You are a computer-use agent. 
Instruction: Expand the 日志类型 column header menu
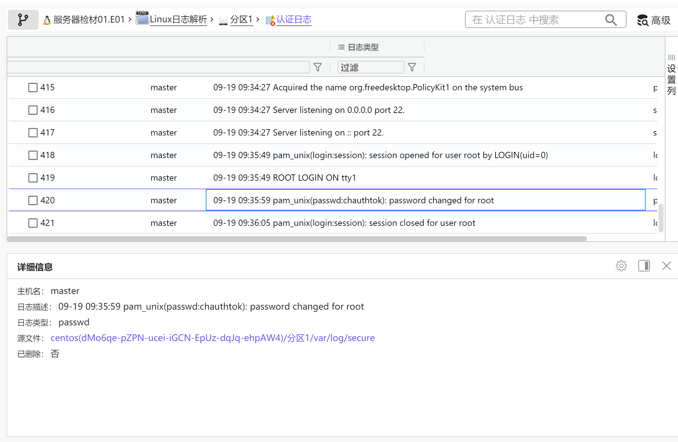pos(341,47)
